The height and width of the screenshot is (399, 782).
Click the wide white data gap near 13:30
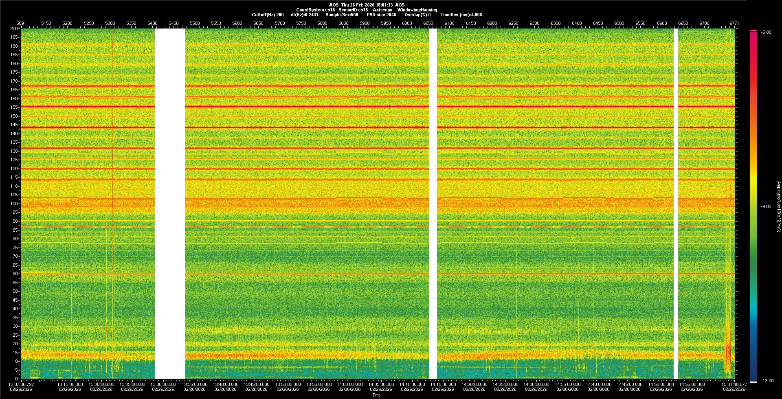(x=170, y=204)
